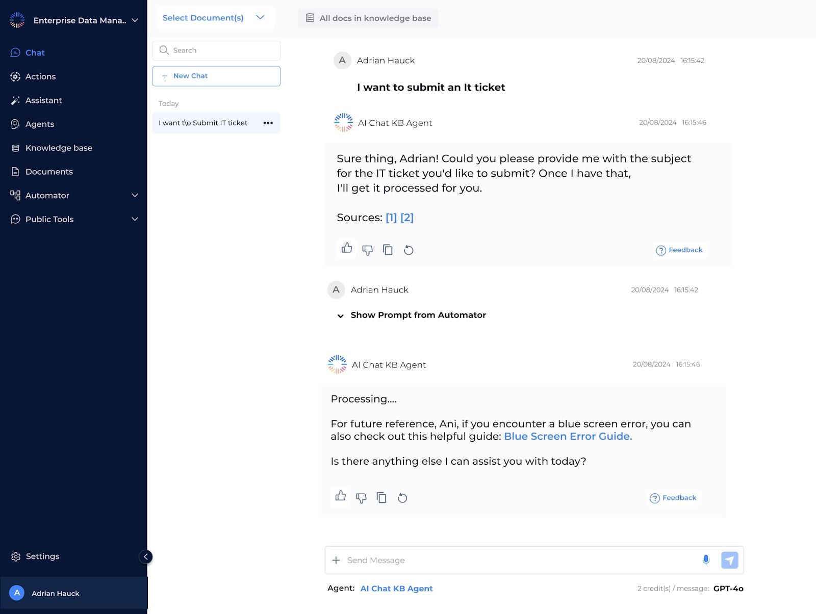
Task: Click All docs in knowledge base button
Action: pyautogui.click(x=368, y=18)
